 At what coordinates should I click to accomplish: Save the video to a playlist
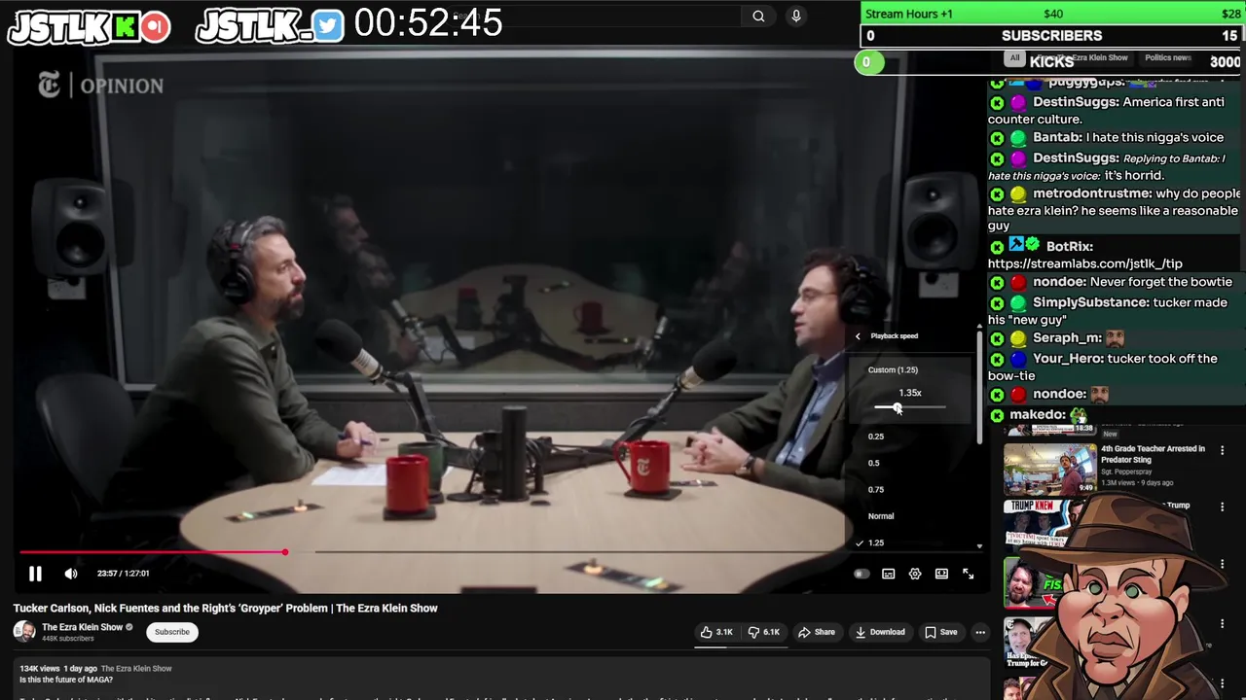pos(941,632)
